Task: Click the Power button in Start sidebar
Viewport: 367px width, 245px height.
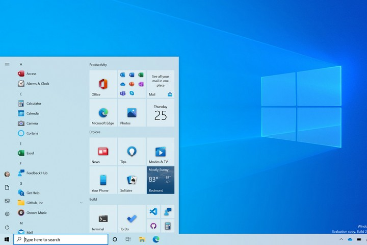Action: (7, 227)
